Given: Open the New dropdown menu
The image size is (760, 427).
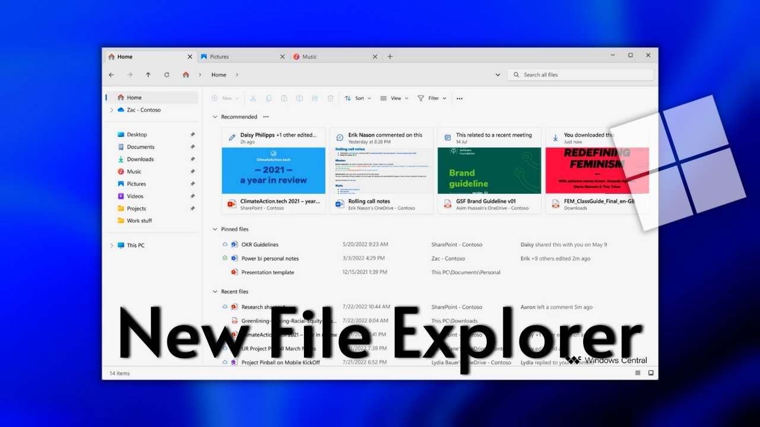Looking at the screenshot, I should click(226, 98).
